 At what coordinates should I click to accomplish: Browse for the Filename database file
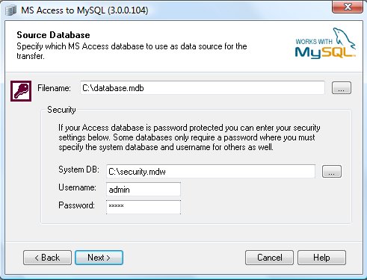(x=342, y=88)
